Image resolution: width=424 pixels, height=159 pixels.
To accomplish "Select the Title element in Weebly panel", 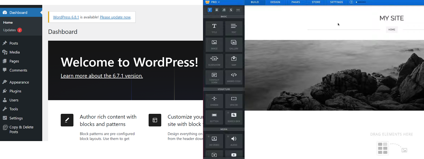I will [x=214, y=29].
